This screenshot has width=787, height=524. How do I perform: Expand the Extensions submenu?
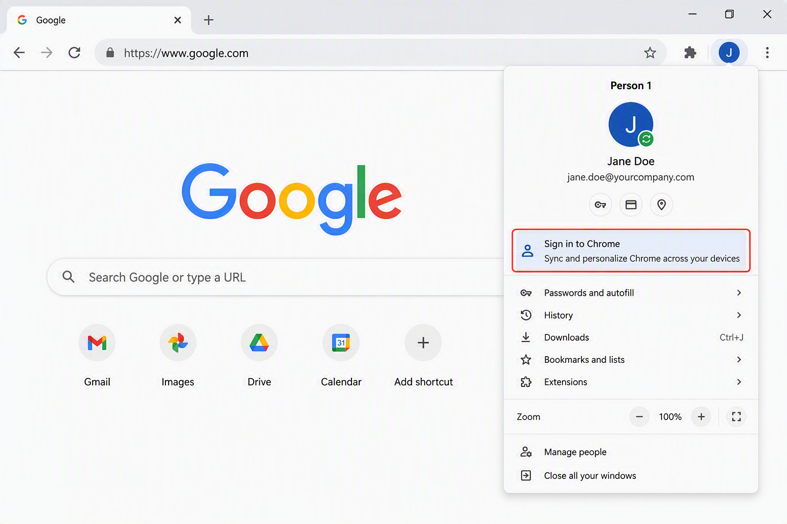coord(631,382)
